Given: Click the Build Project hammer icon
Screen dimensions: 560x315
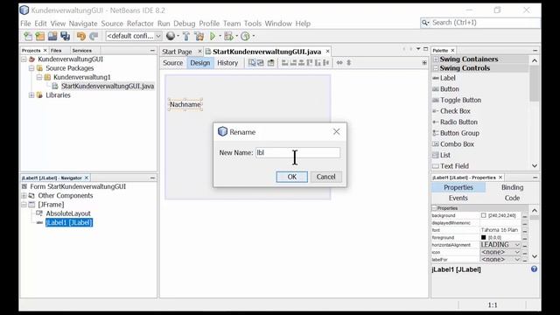Looking at the screenshot, I should (186, 36).
